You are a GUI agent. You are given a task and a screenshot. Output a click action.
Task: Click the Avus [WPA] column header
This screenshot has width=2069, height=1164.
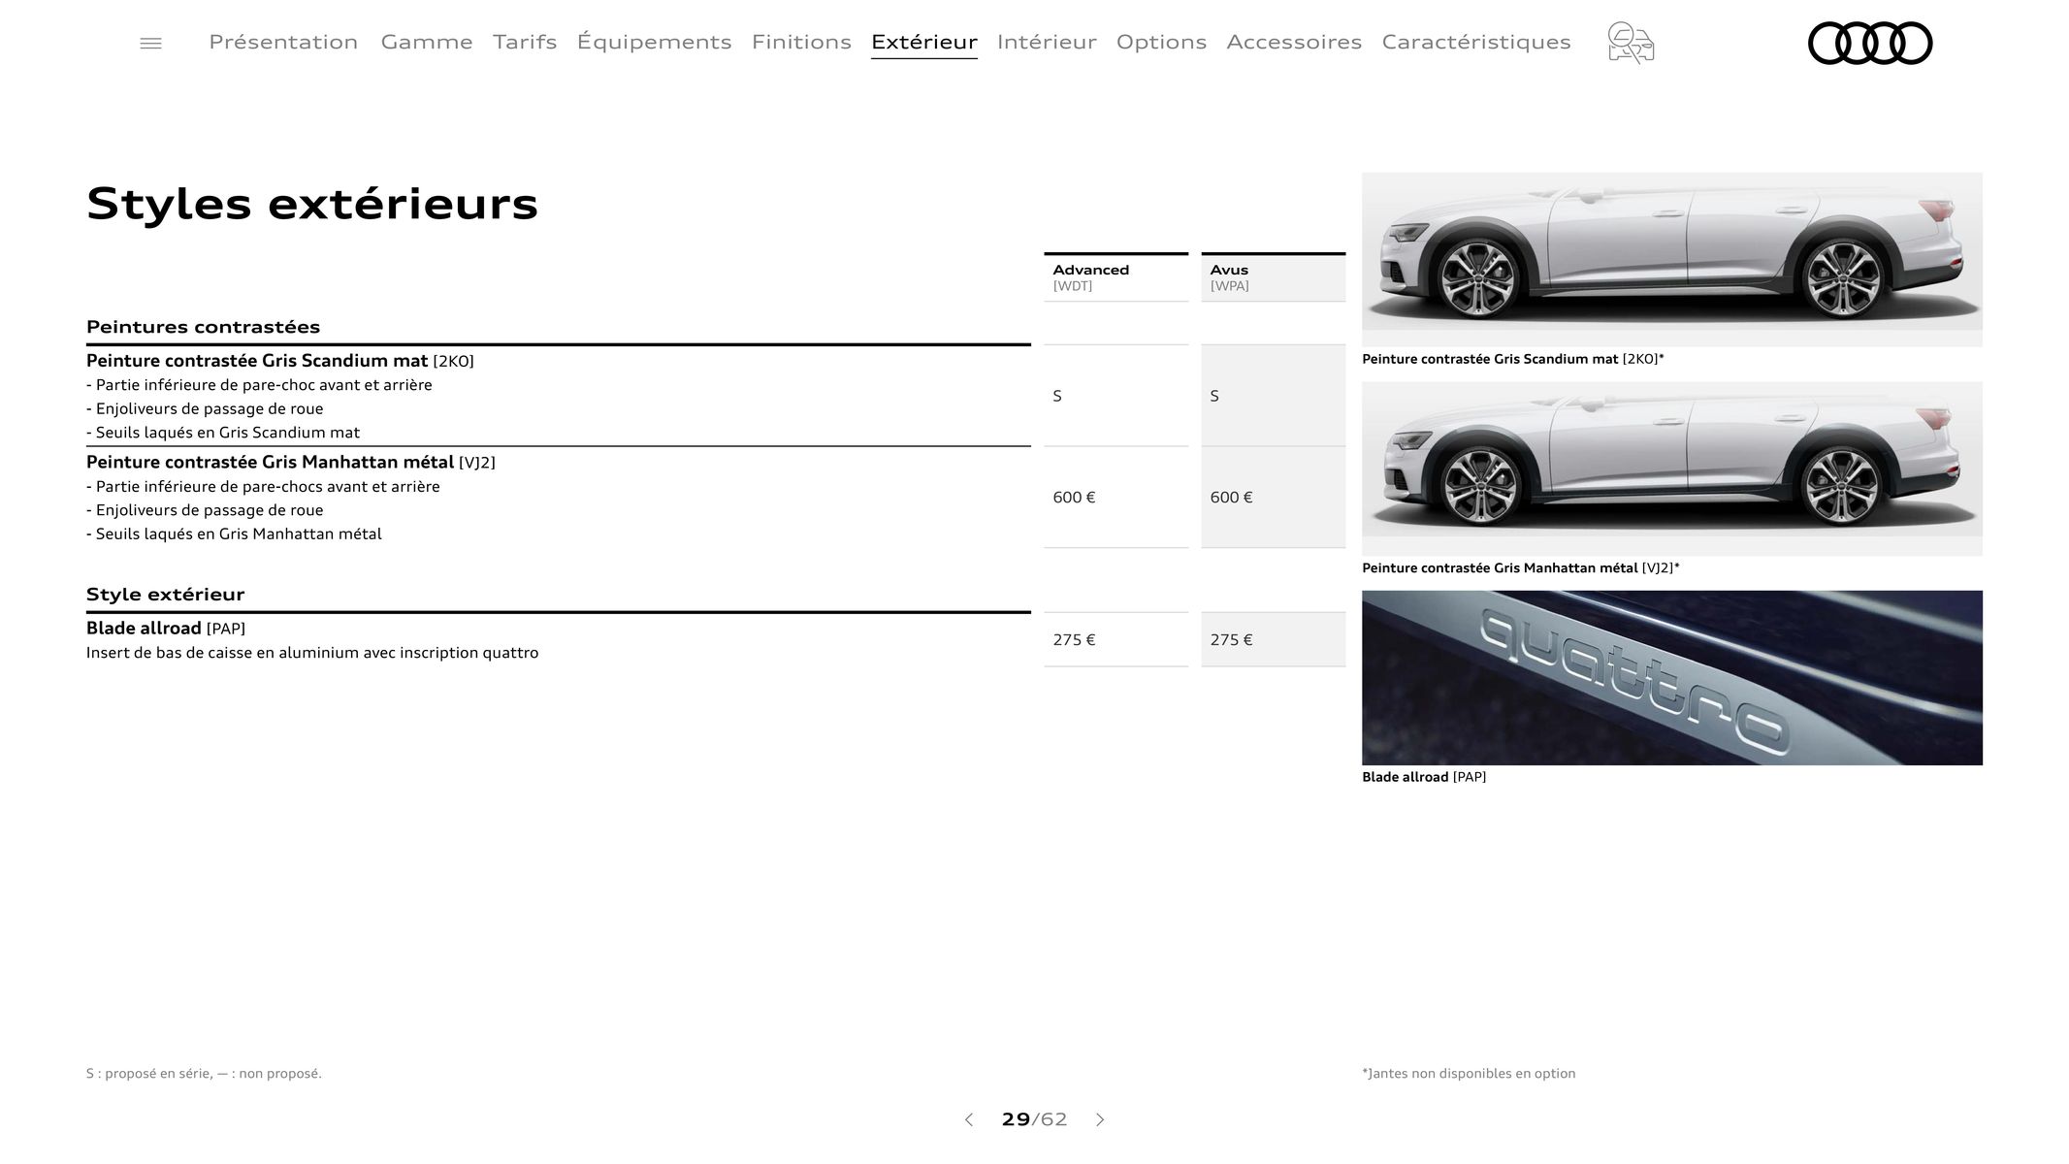click(1273, 277)
